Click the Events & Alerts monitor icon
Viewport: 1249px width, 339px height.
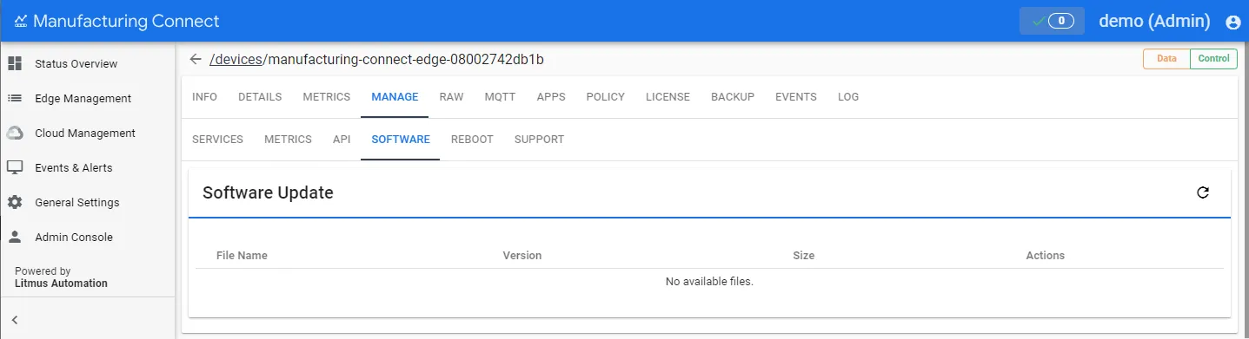pos(15,167)
